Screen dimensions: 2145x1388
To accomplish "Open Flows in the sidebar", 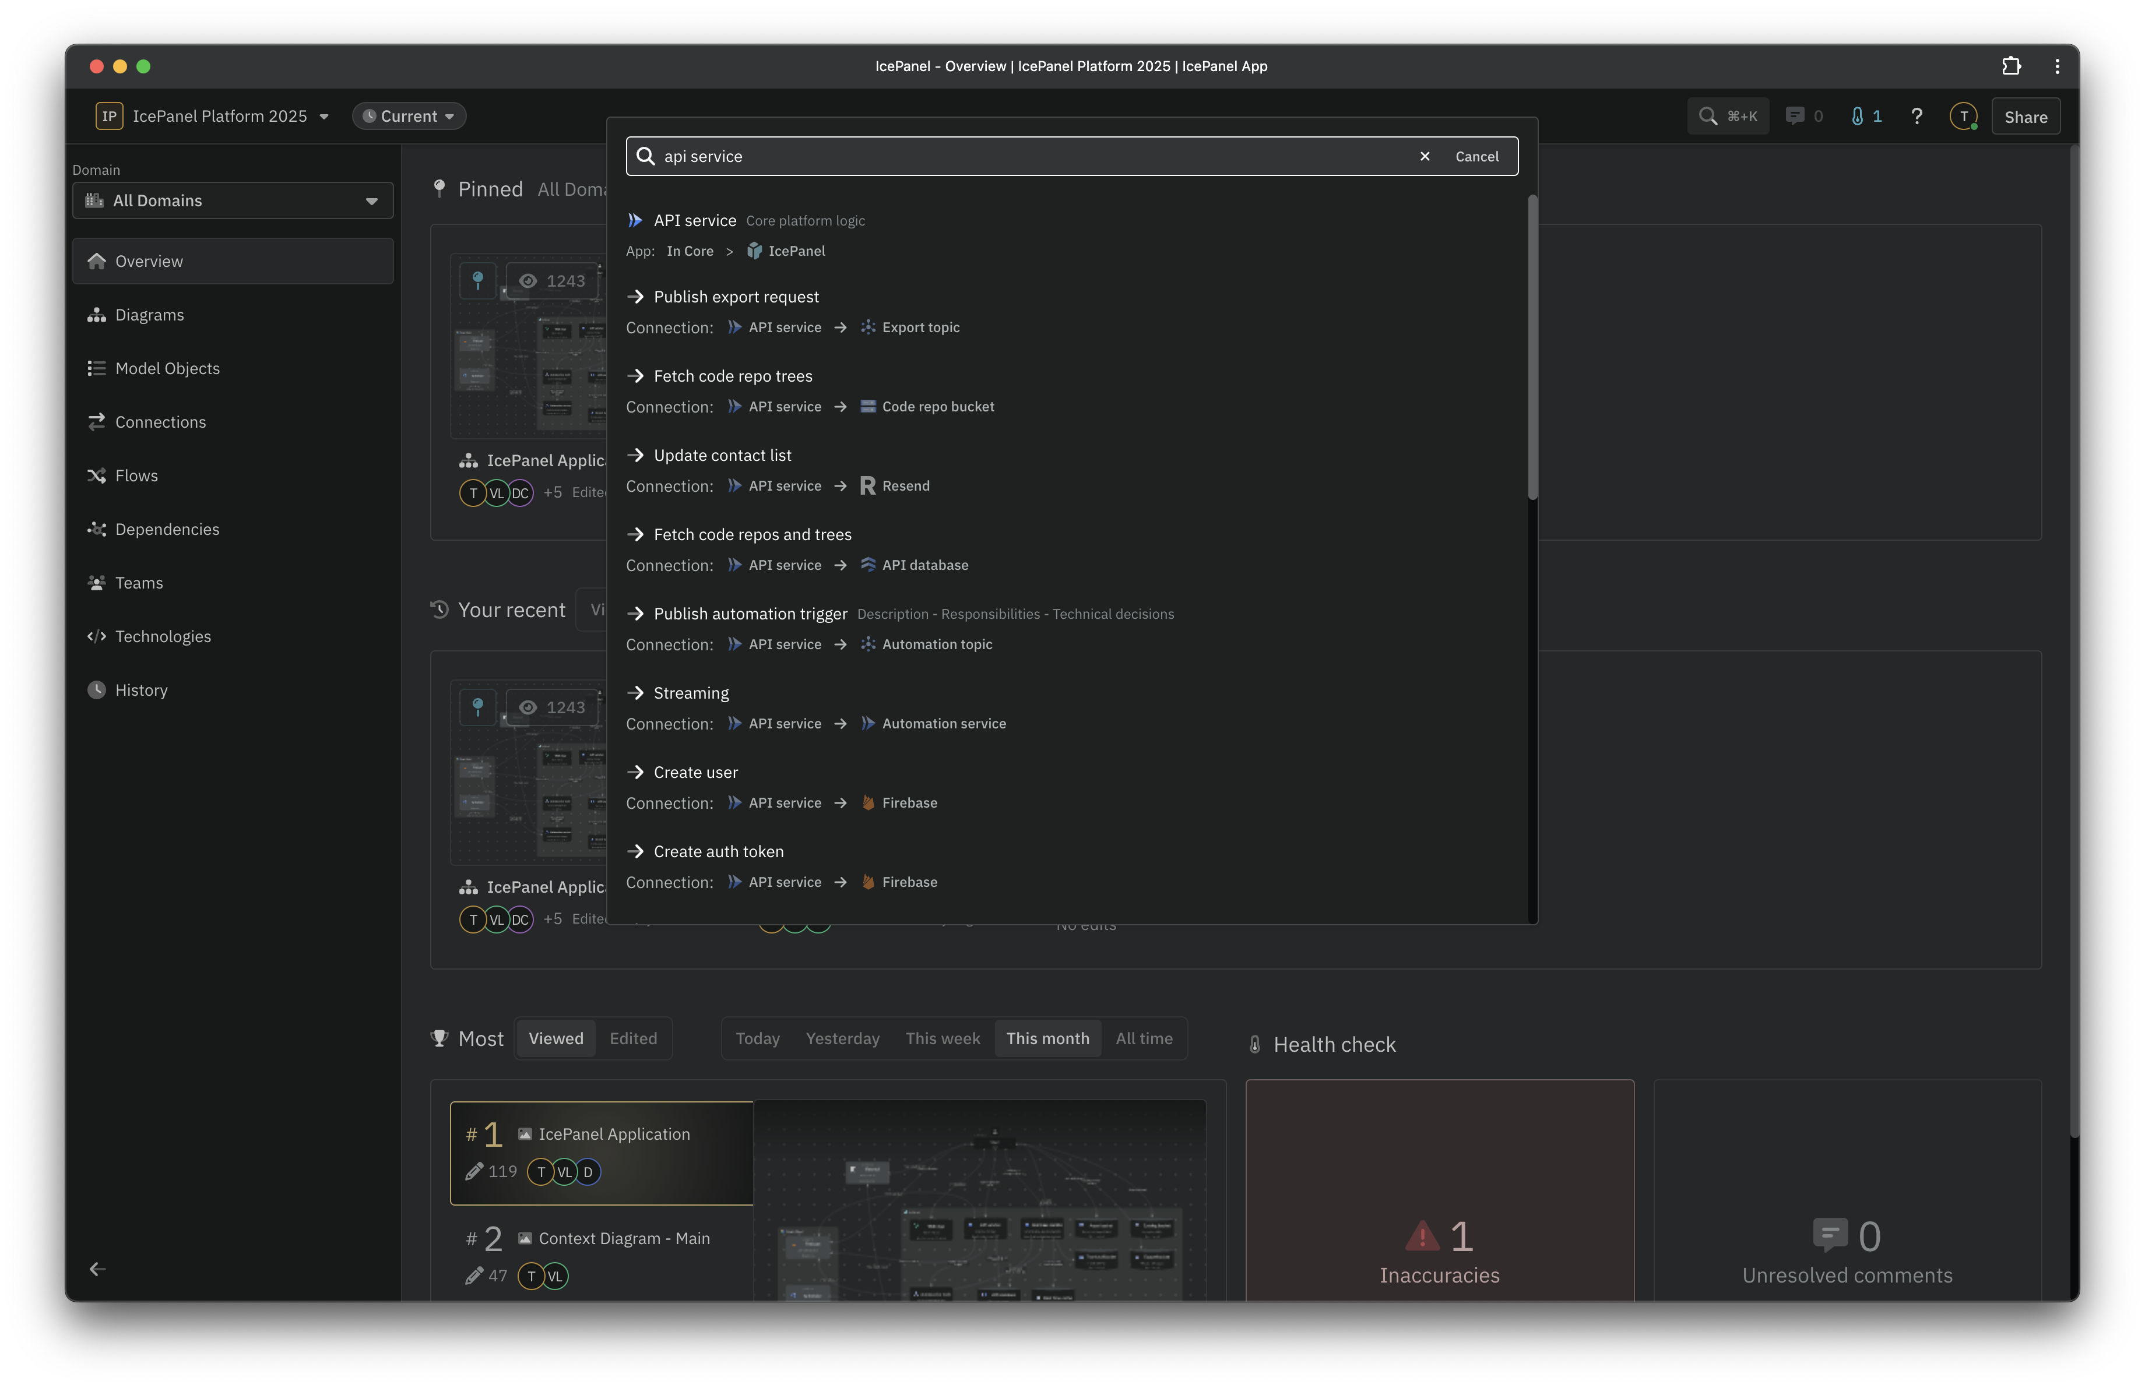I will [233, 475].
